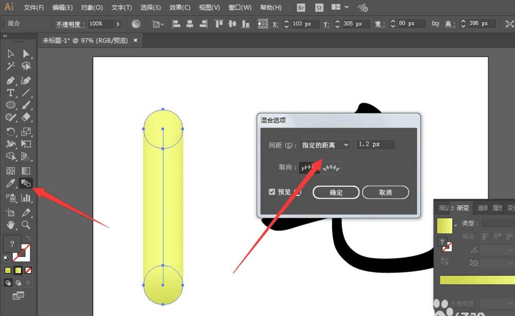Select the Hand tool

tap(10, 225)
